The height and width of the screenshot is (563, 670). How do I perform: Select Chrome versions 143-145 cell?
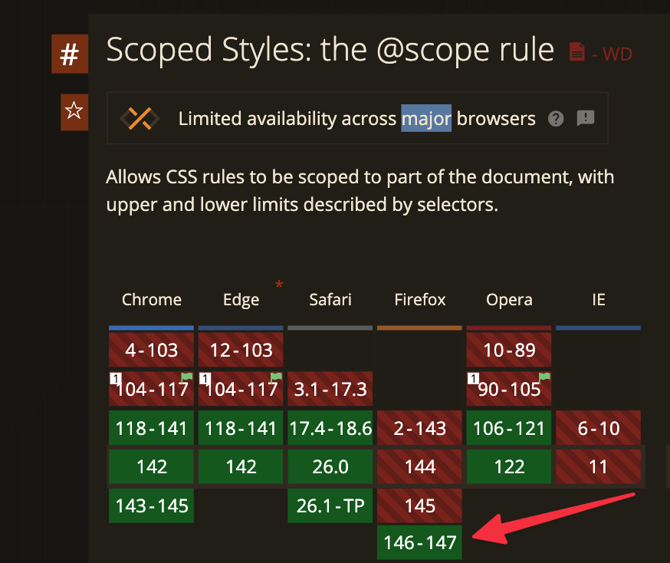point(151,505)
